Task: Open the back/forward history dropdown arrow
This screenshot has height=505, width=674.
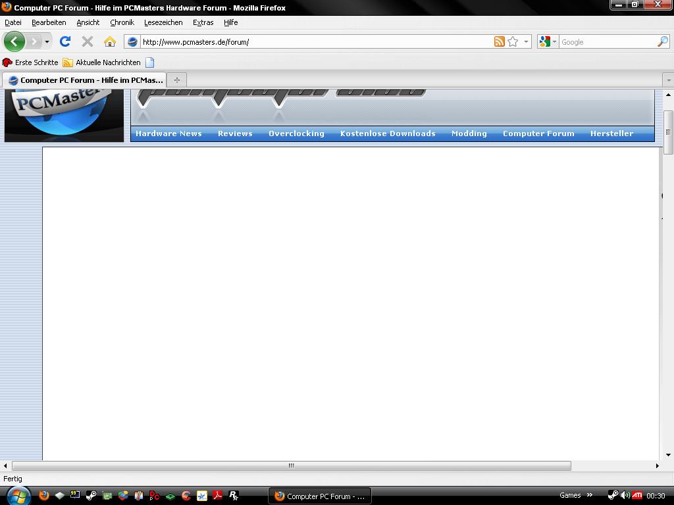Action: [x=47, y=41]
